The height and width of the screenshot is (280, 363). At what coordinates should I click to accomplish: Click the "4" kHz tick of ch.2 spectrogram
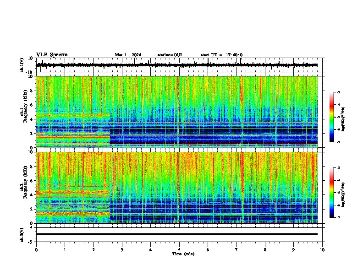click(x=32, y=195)
